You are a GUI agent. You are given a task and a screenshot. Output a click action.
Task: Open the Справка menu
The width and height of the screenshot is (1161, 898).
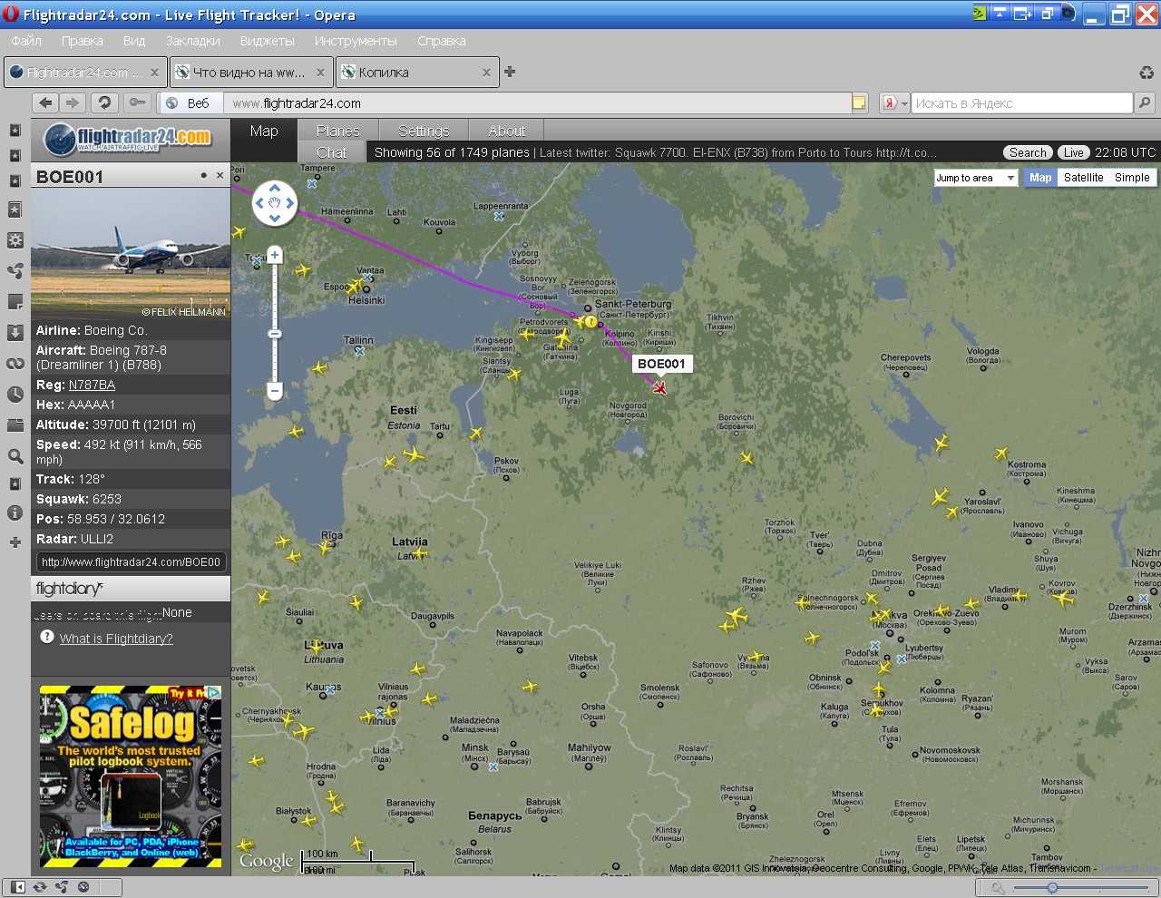pyautogui.click(x=442, y=41)
